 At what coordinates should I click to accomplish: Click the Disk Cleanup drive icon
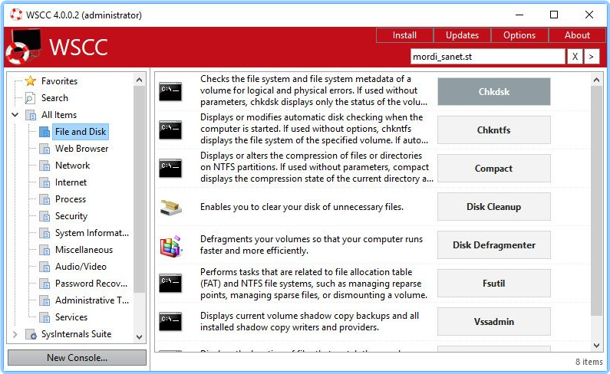[171, 207]
